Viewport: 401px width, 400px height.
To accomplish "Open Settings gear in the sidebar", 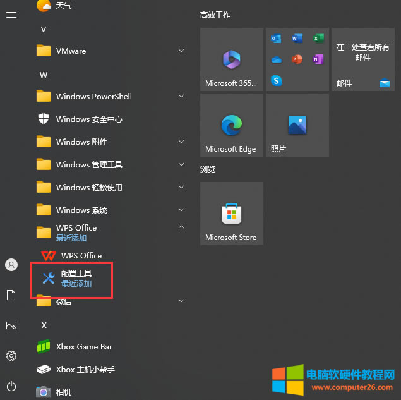I will [11, 356].
